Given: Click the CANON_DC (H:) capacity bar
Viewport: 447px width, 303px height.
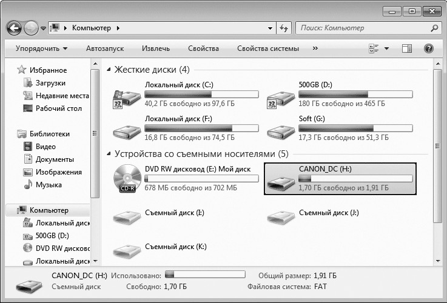Looking at the screenshot, I should [355, 179].
